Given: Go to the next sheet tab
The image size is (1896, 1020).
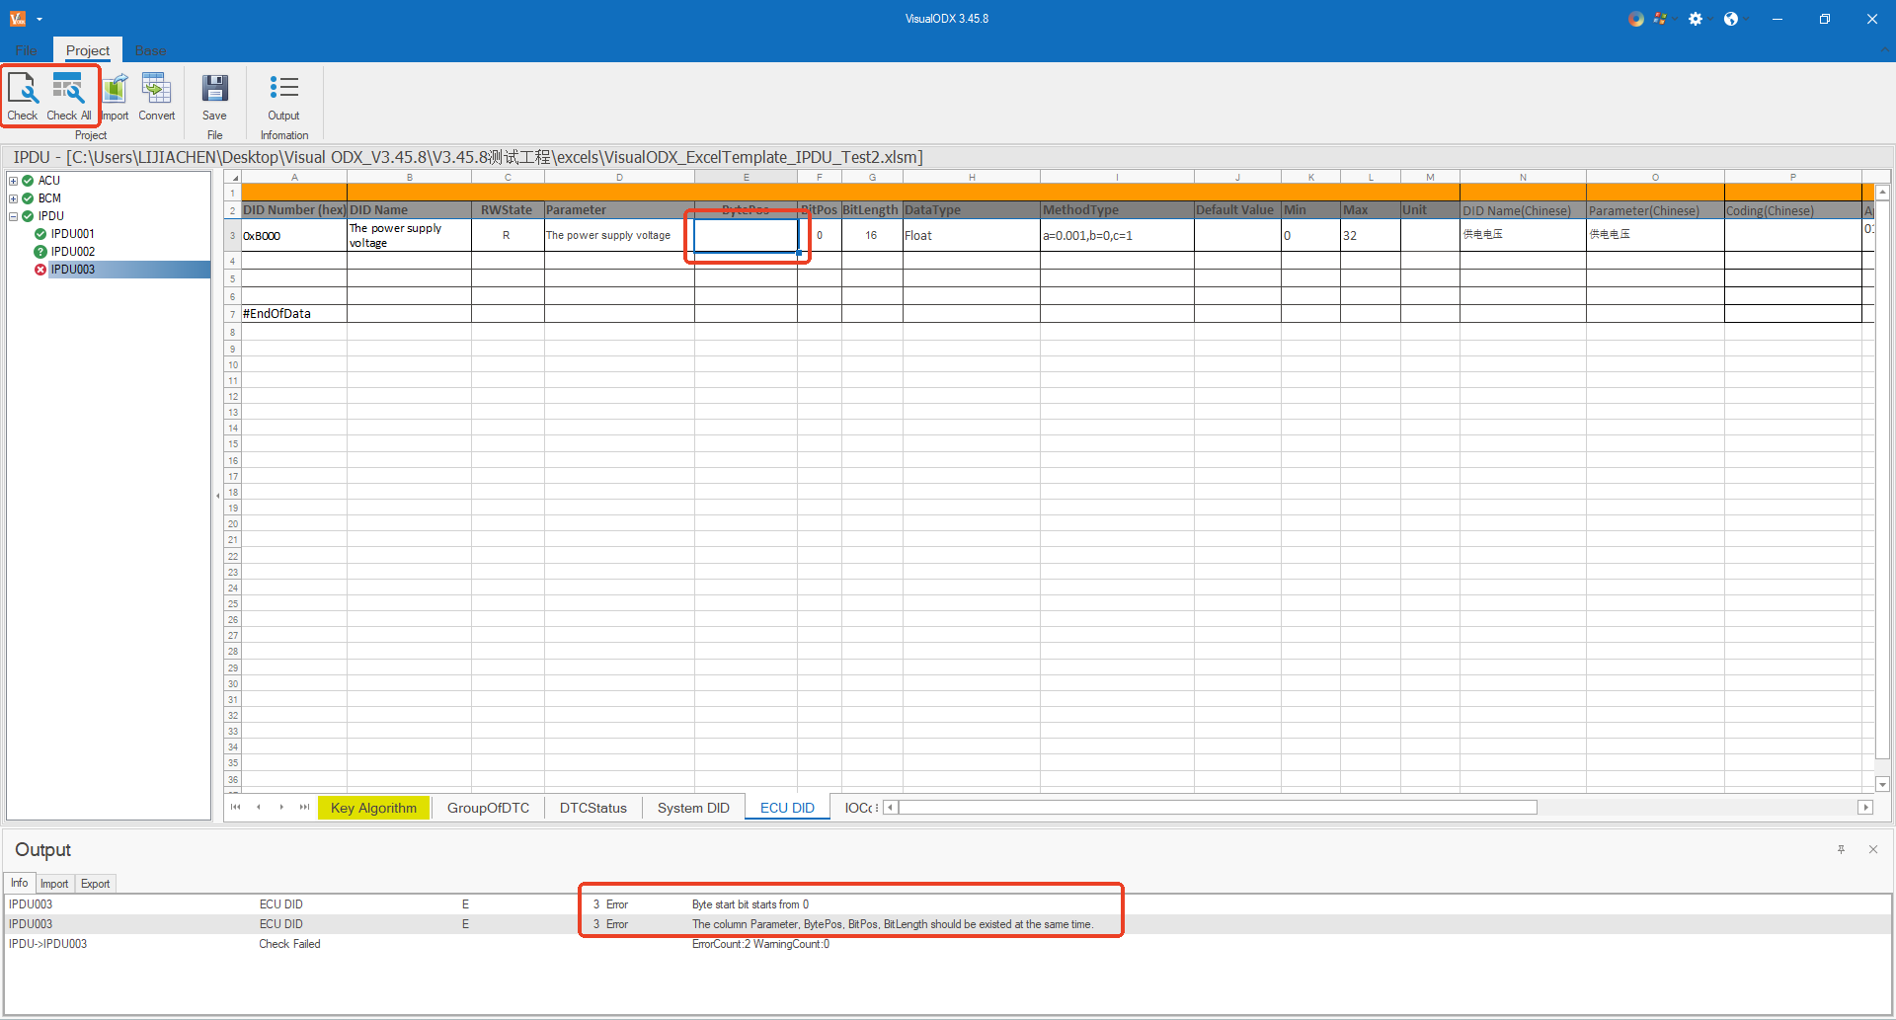Looking at the screenshot, I should pyautogui.click(x=281, y=808).
